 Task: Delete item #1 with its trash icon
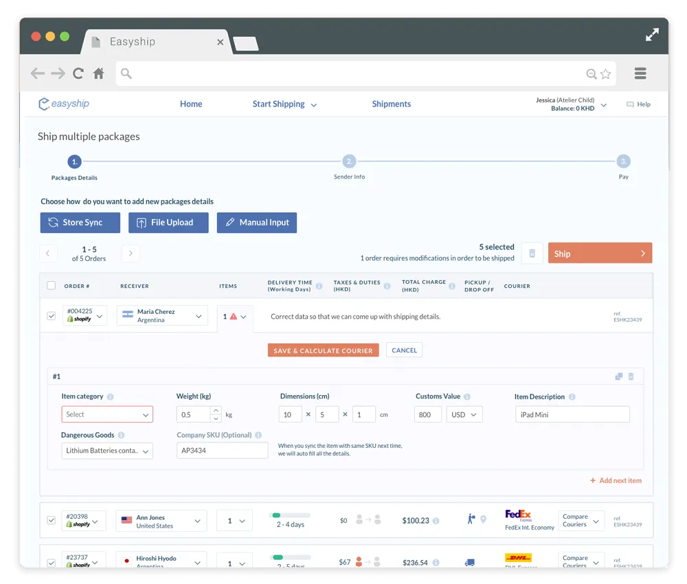point(631,377)
